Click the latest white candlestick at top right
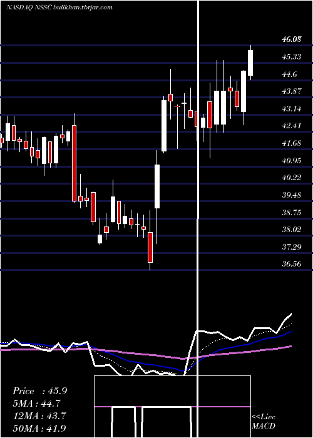 [250, 63]
